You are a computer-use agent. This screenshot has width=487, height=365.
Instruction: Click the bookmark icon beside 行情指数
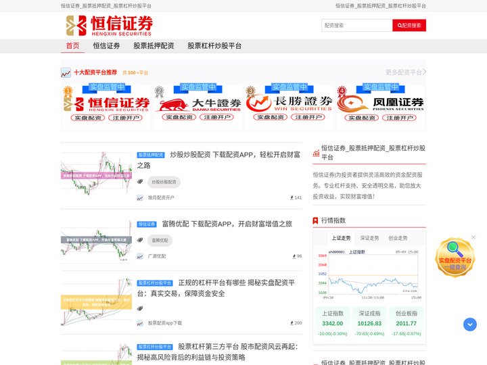coord(315,220)
